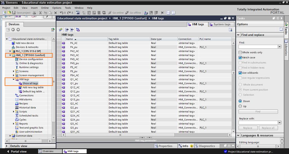
Task: Toggle Find in substructures checkbox
Action: 240,63
